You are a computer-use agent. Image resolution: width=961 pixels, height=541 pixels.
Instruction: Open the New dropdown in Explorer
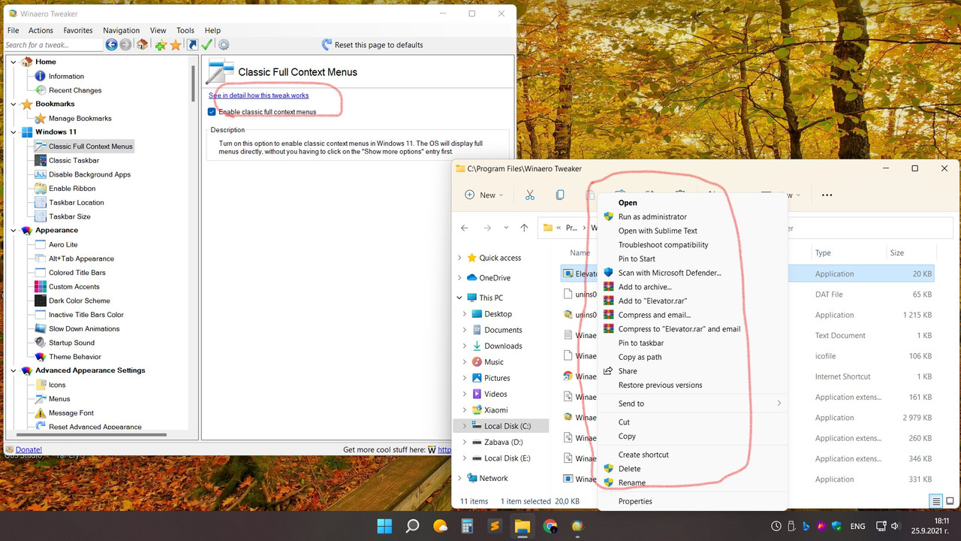click(484, 195)
